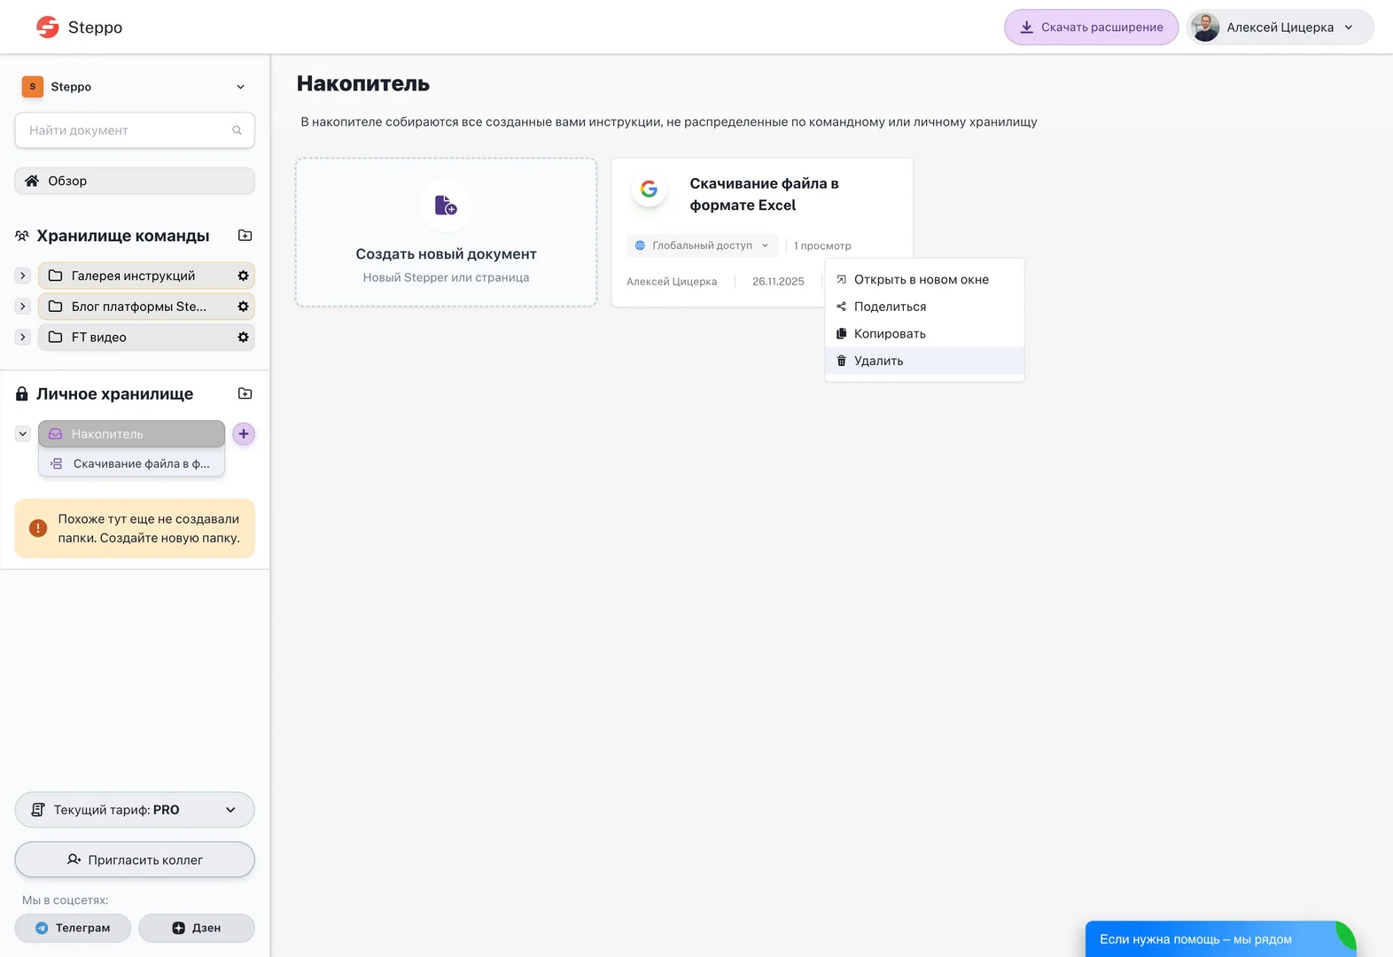Click the Пригласить коллег button

click(x=135, y=860)
